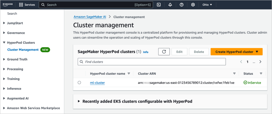The width and height of the screenshot is (272, 114).
Task: Click the AWS logo in header
Action: [8, 5]
